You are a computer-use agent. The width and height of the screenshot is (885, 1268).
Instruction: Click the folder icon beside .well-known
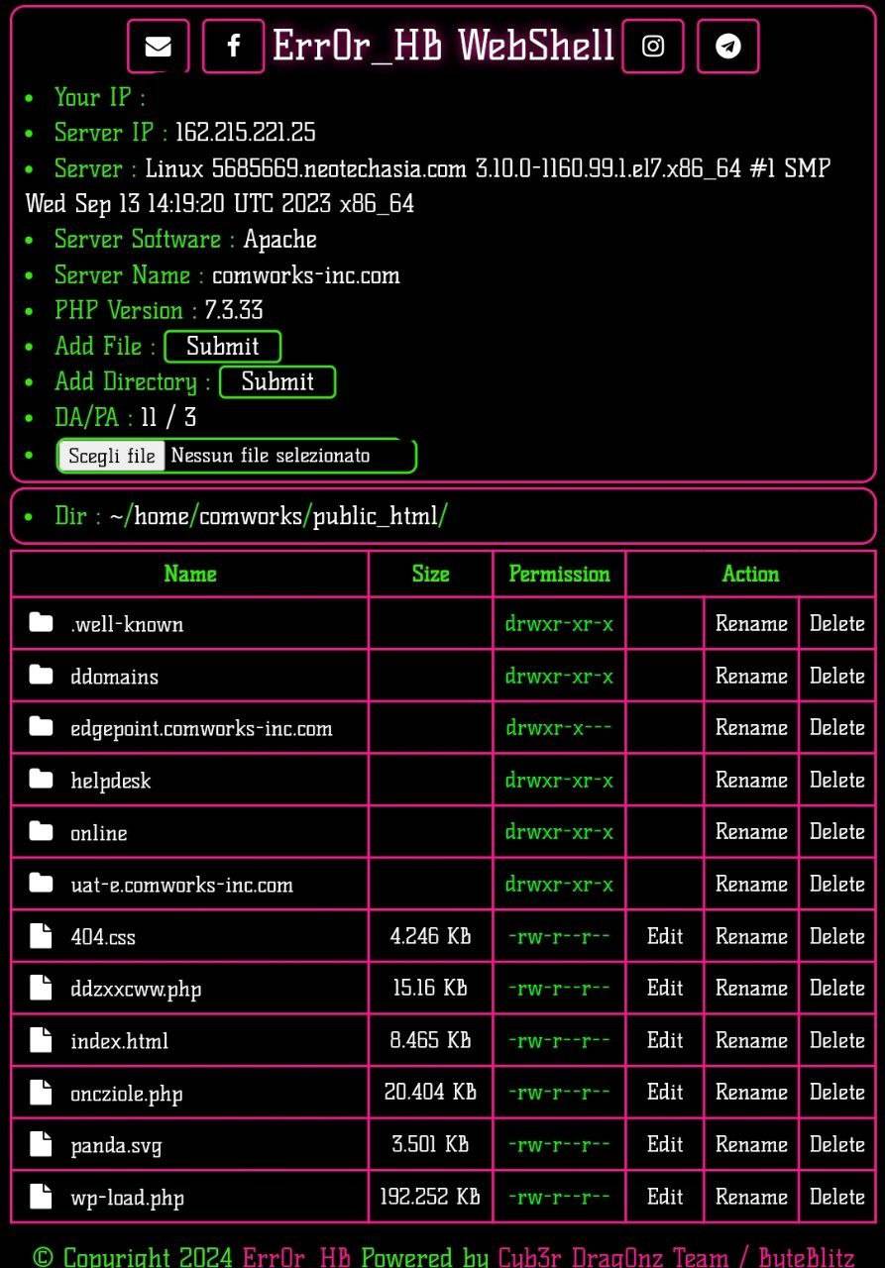pos(41,623)
